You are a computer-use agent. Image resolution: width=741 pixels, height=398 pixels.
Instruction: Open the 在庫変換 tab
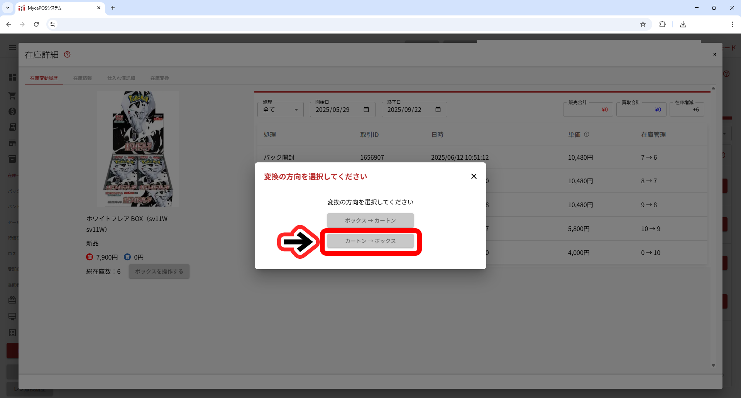[x=159, y=78]
